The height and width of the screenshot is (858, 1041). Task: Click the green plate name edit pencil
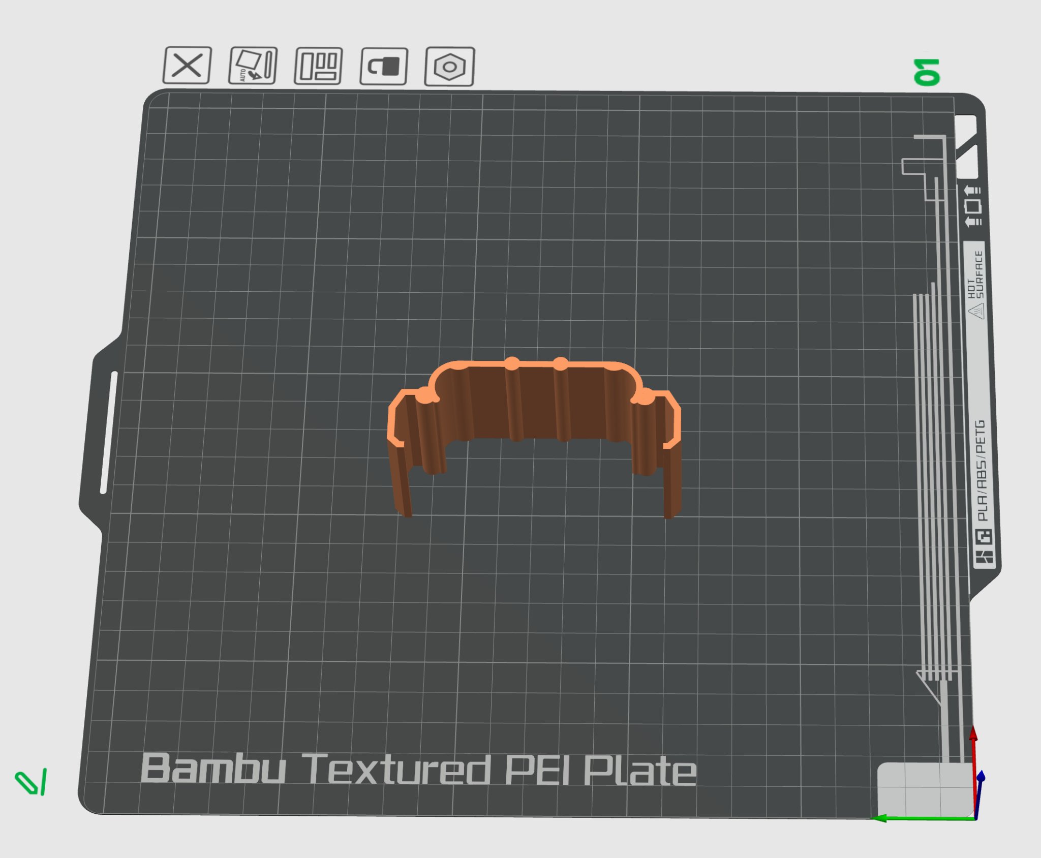[32, 782]
